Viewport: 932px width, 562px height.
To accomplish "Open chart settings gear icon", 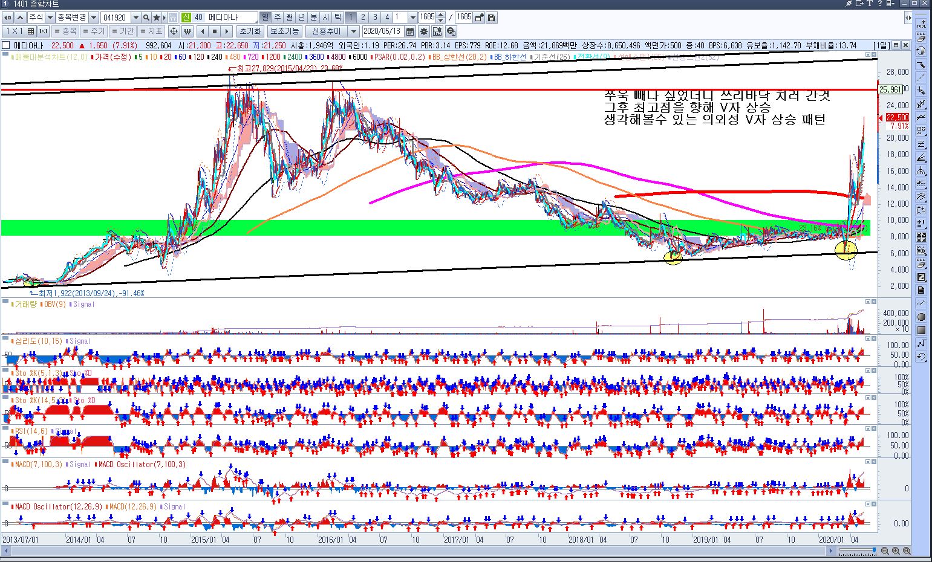I will [423, 31].
